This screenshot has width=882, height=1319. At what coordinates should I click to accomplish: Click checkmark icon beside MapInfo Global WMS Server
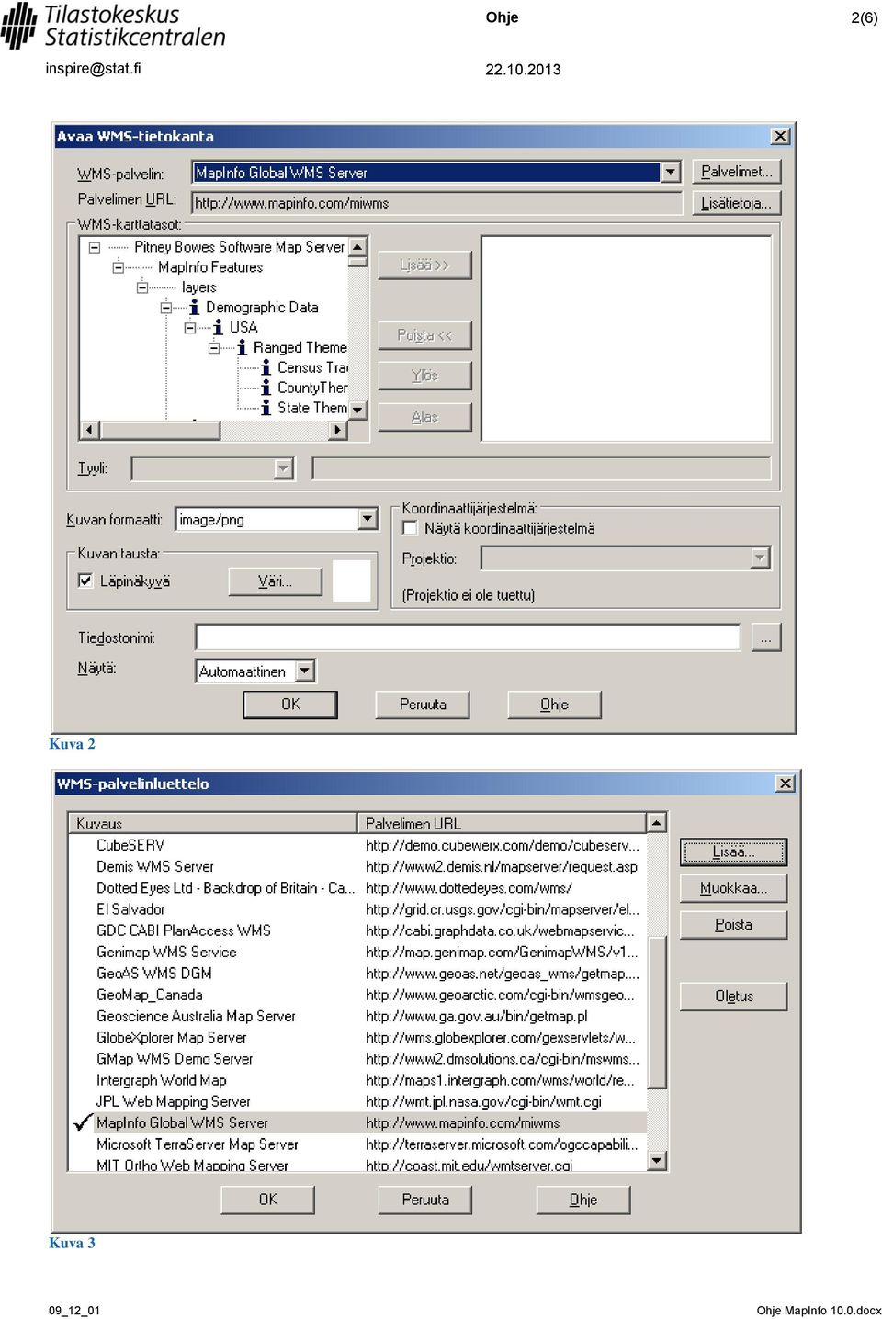coord(83,1122)
